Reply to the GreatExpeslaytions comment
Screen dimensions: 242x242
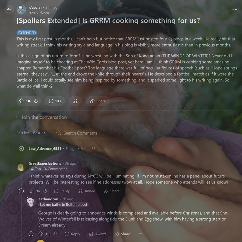click(x=62, y=191)
